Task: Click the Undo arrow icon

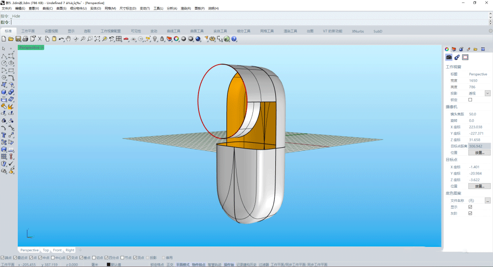Action: click(61, 39)
